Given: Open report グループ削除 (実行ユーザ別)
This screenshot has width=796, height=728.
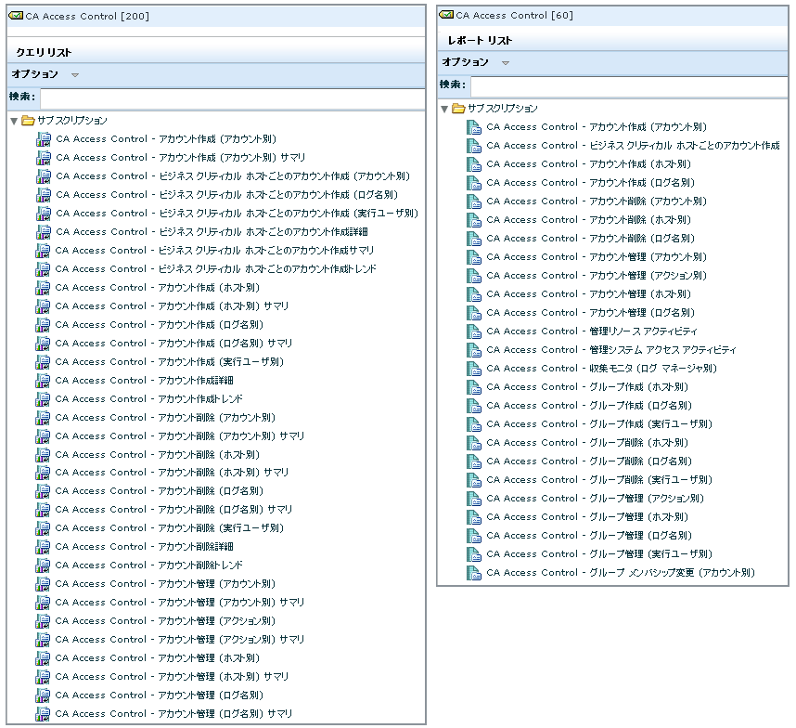Looking at the screenshot, I should [x=600, y=479].
